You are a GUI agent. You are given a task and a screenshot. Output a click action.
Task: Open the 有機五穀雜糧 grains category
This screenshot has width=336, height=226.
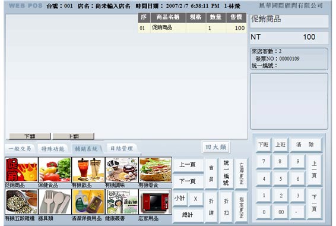pos(21,202)
